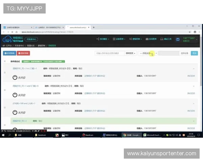The image size is (203, 162).
Task: Expand the logic control nav menu
Action: coord(135,39)
